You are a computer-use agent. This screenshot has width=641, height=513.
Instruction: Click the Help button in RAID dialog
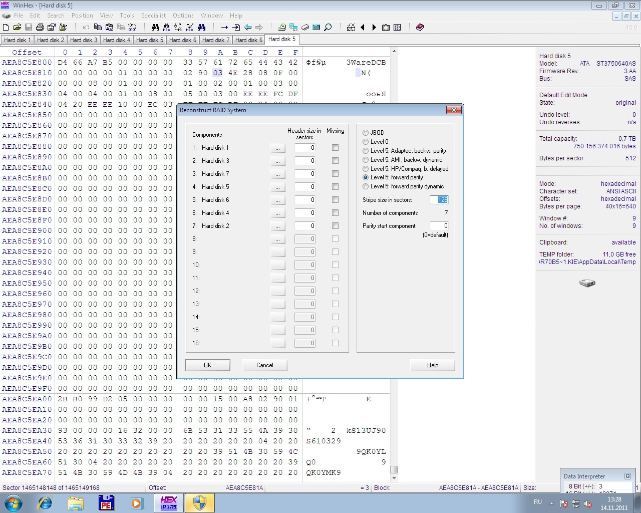(433, 365)
